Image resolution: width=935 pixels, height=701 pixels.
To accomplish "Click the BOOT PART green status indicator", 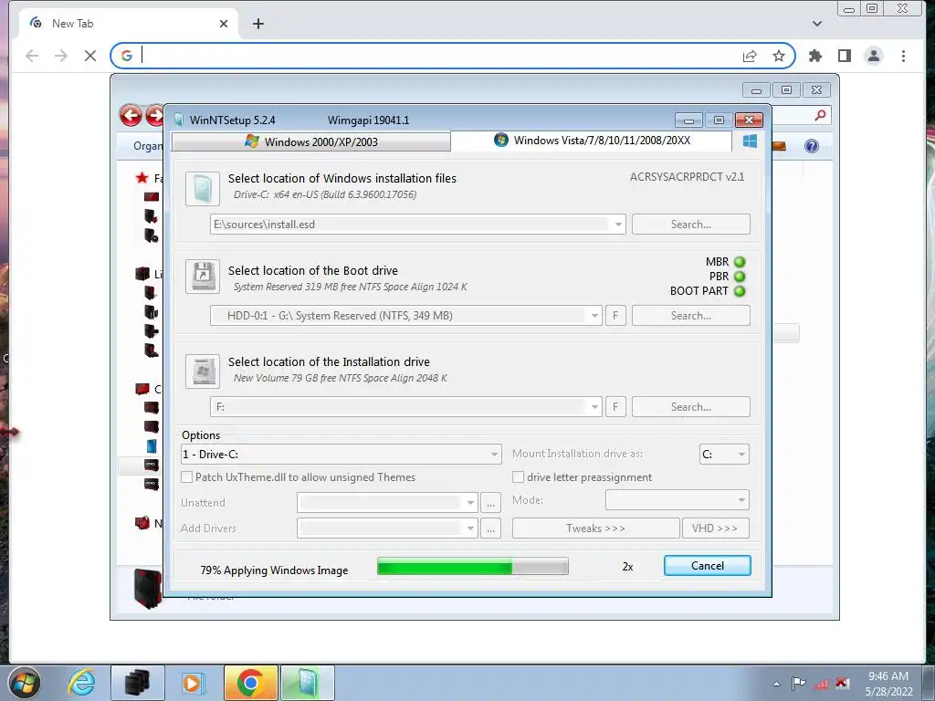I will coord(740,291).
